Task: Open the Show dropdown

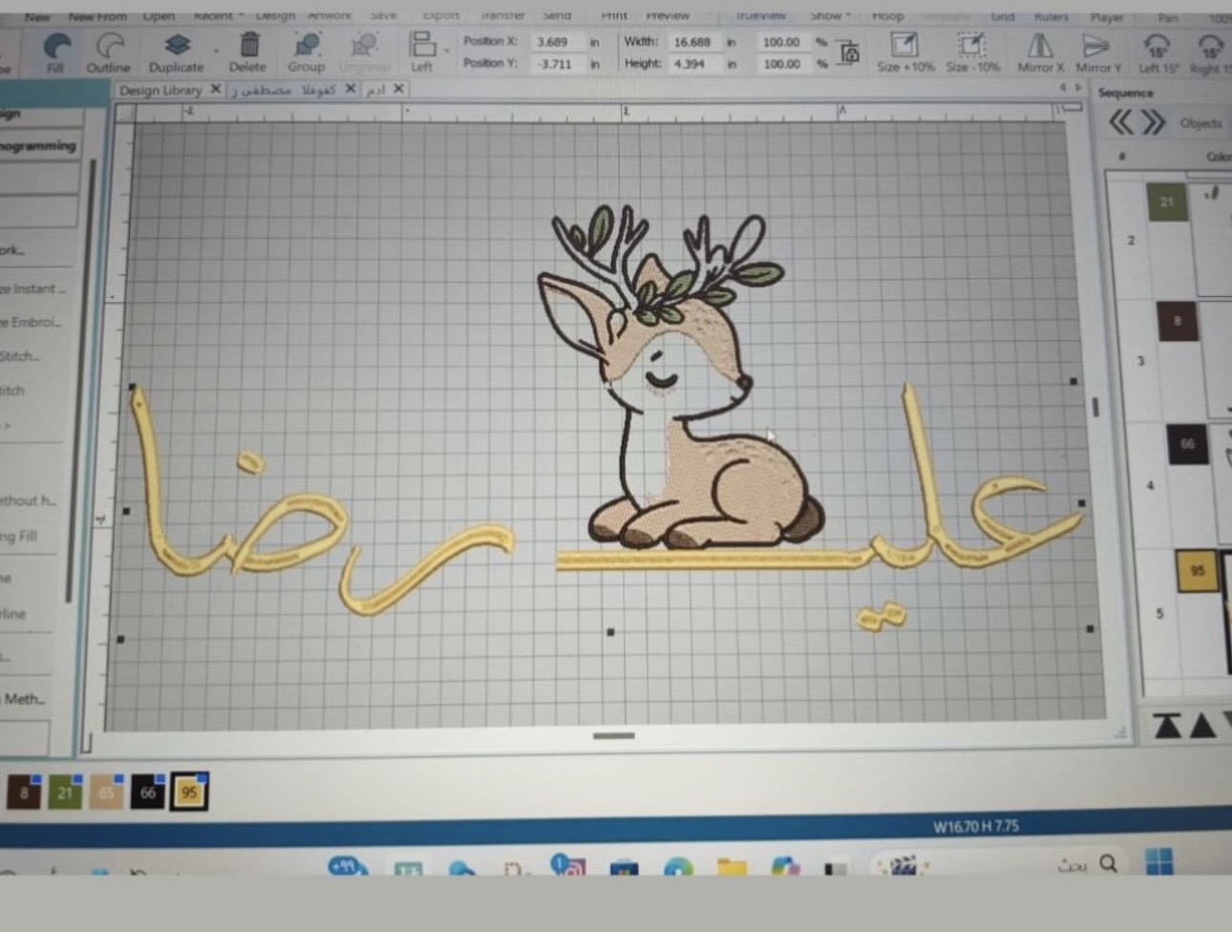Action: (x=830, y=15)
